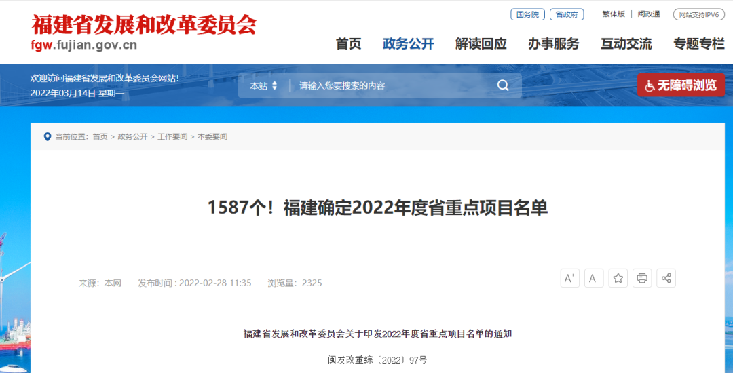The image size is (733, 373).
Task: Visit the 省政府 link
Action: pyautogui.click(x=566, y=14)
